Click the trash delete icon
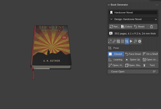The height and width of the screenshot is (109, 161). 151,26
